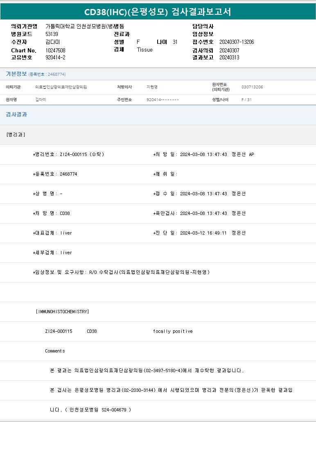Click the registration number text 2468774 beside 기본정보
This screenshot has height=463, width=316.
56,75
